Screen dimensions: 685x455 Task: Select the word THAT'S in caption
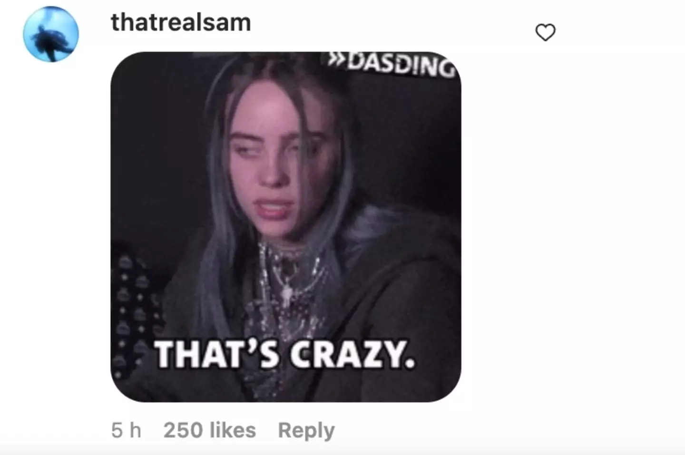217,355
